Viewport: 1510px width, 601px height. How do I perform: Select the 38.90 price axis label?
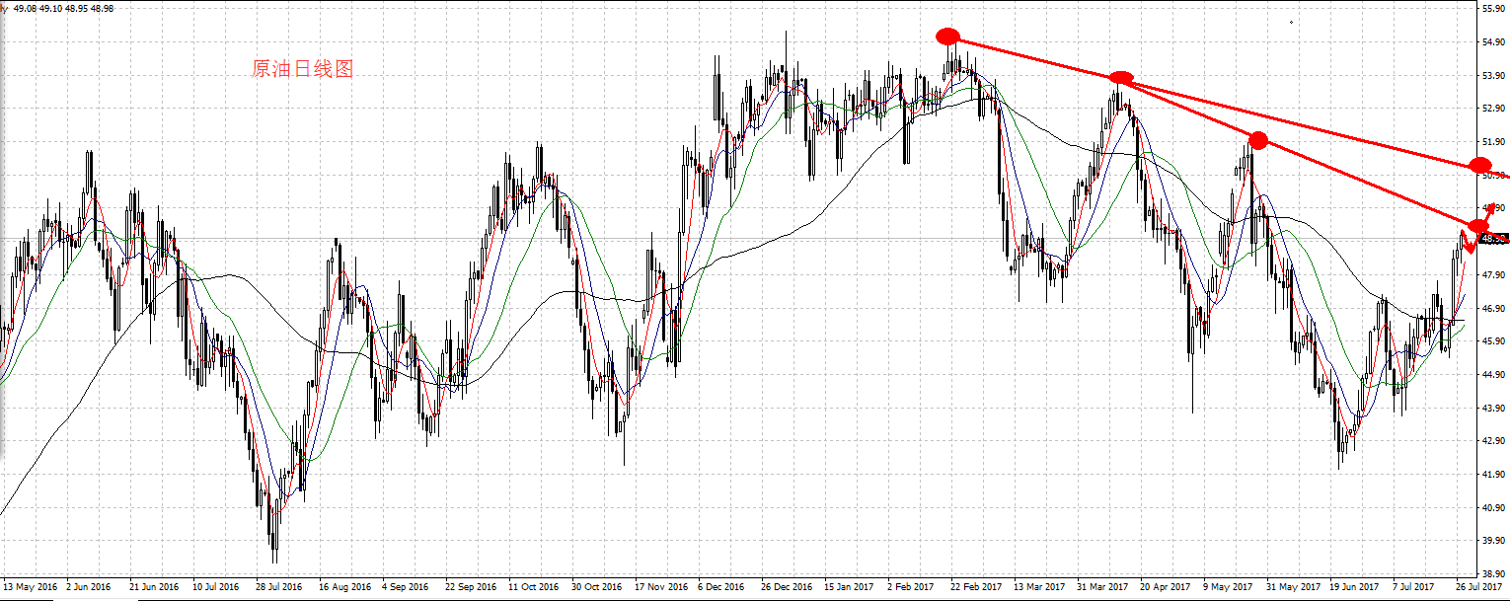tap(1493, 573)
